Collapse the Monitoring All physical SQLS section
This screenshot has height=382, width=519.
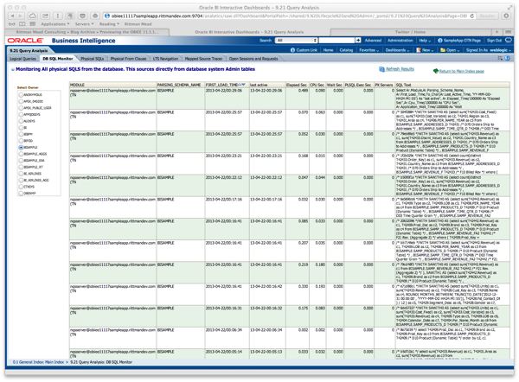pyautogui.click(x=13, y=69)
